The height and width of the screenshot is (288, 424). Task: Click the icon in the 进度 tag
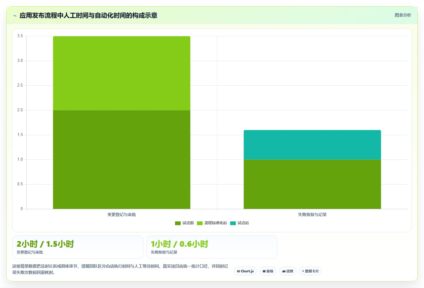(x=284, y=271)
